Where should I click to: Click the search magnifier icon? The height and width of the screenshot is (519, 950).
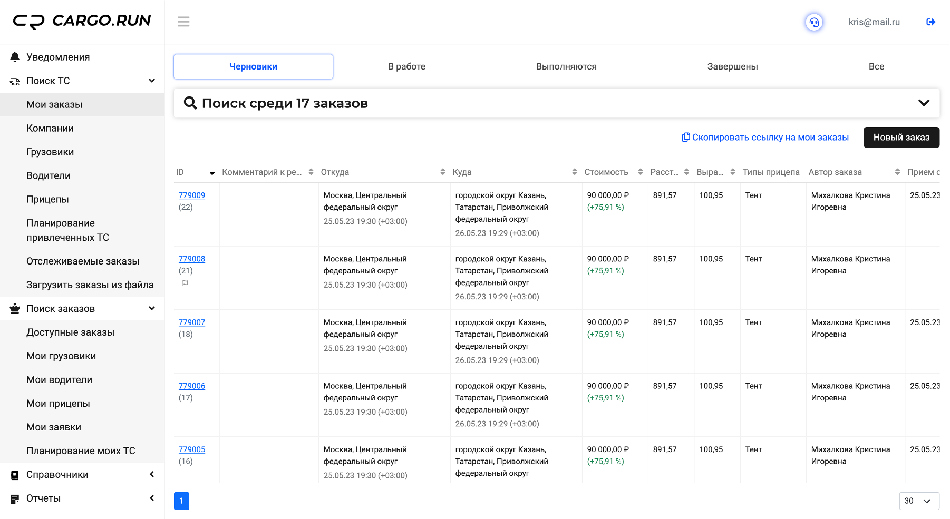click(190, 103)
